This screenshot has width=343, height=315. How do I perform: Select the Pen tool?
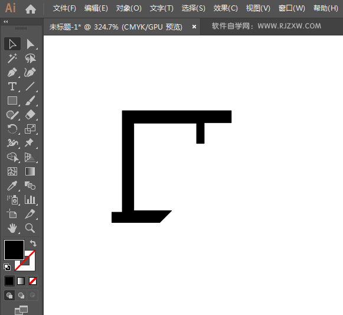tap(12, 73)
